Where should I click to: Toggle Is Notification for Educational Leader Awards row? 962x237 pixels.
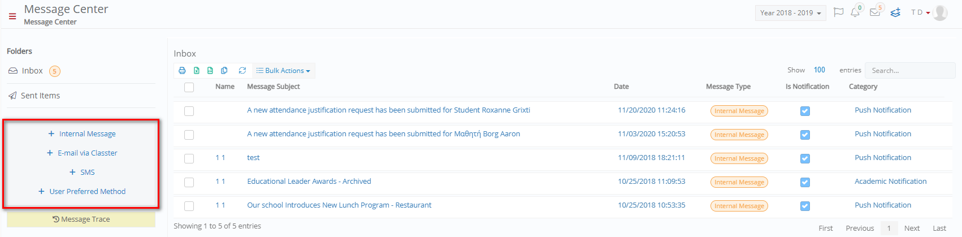tap(805, 182)
